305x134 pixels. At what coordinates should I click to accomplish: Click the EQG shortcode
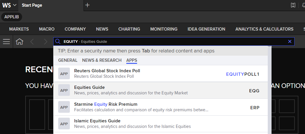(x=254, y=91)
